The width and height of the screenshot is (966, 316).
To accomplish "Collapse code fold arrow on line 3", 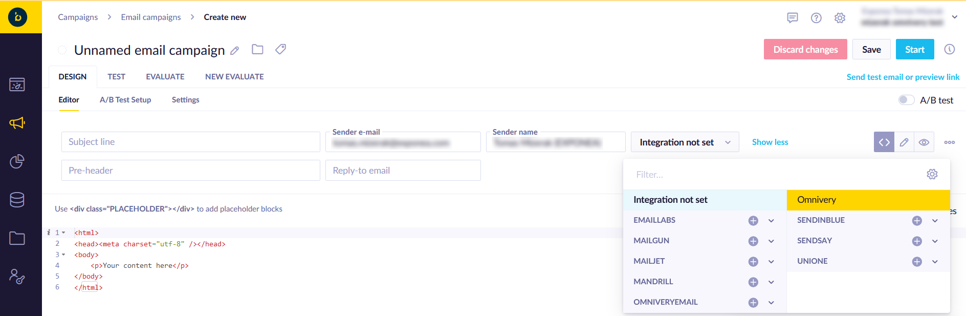I will coord(63,255).
